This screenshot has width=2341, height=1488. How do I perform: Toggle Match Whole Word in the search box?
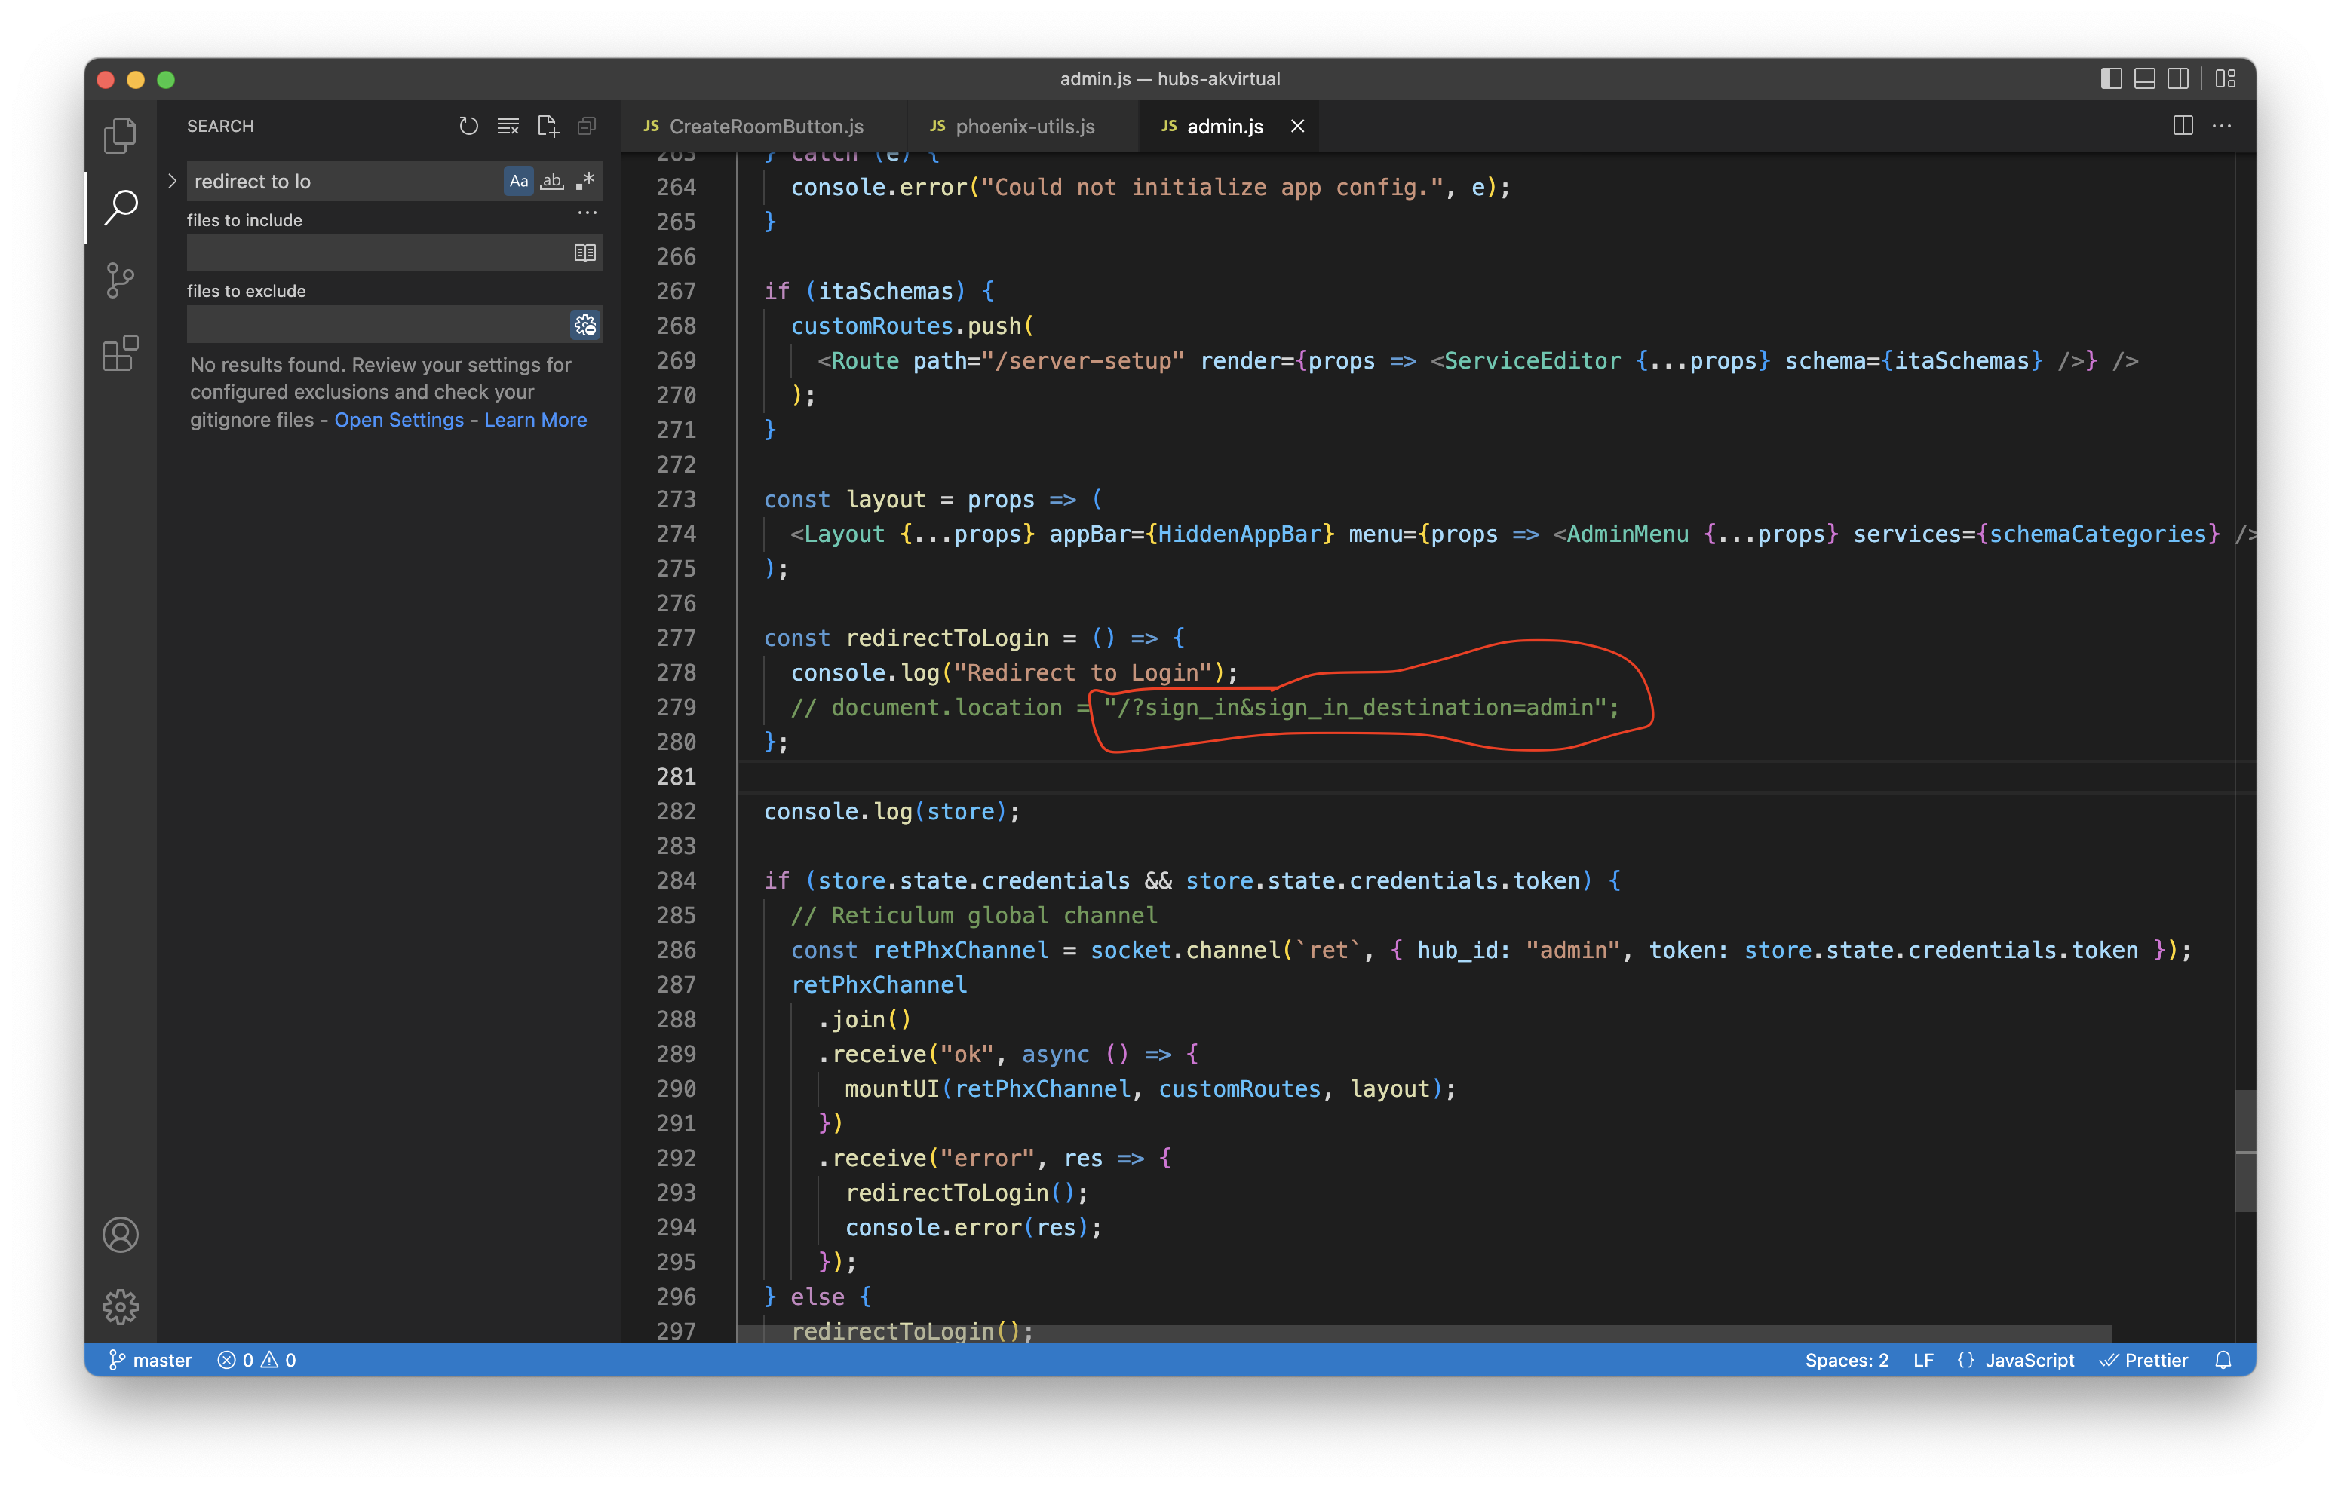point(551,181)
